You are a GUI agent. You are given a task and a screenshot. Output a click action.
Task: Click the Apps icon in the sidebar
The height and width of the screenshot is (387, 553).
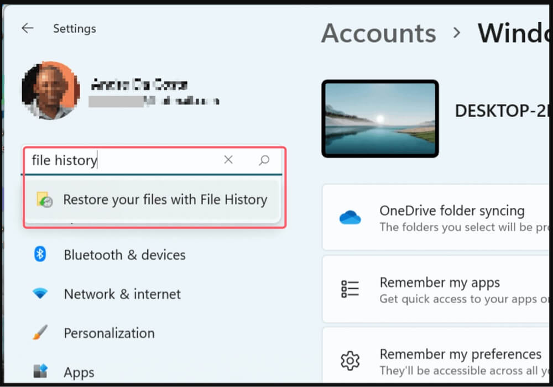(x=40, y=372)
